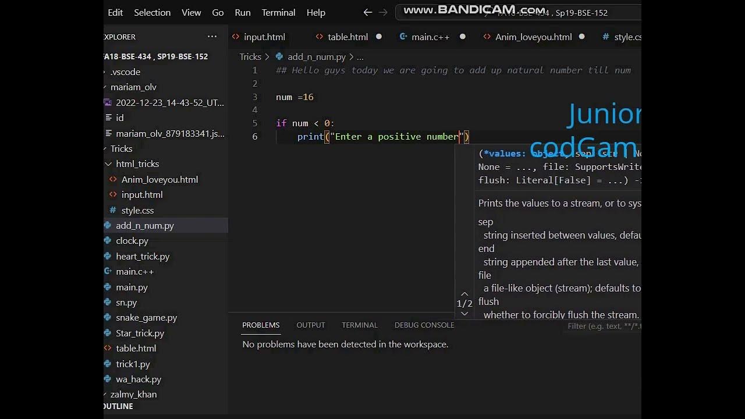
Task: Switch to the TERMINAL panel tab
Action: click(360, 325)
